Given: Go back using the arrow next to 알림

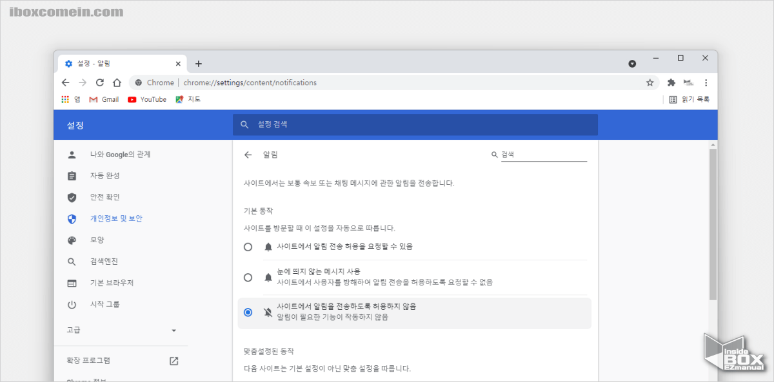Looking at the screenshot, I should (x=248, y=155).
